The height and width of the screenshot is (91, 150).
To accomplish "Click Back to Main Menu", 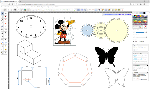I will pyautogui.click(x=6, y=7).
